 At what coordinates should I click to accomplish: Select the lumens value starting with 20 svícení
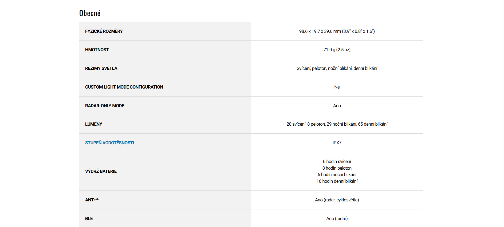pos(337,124)
